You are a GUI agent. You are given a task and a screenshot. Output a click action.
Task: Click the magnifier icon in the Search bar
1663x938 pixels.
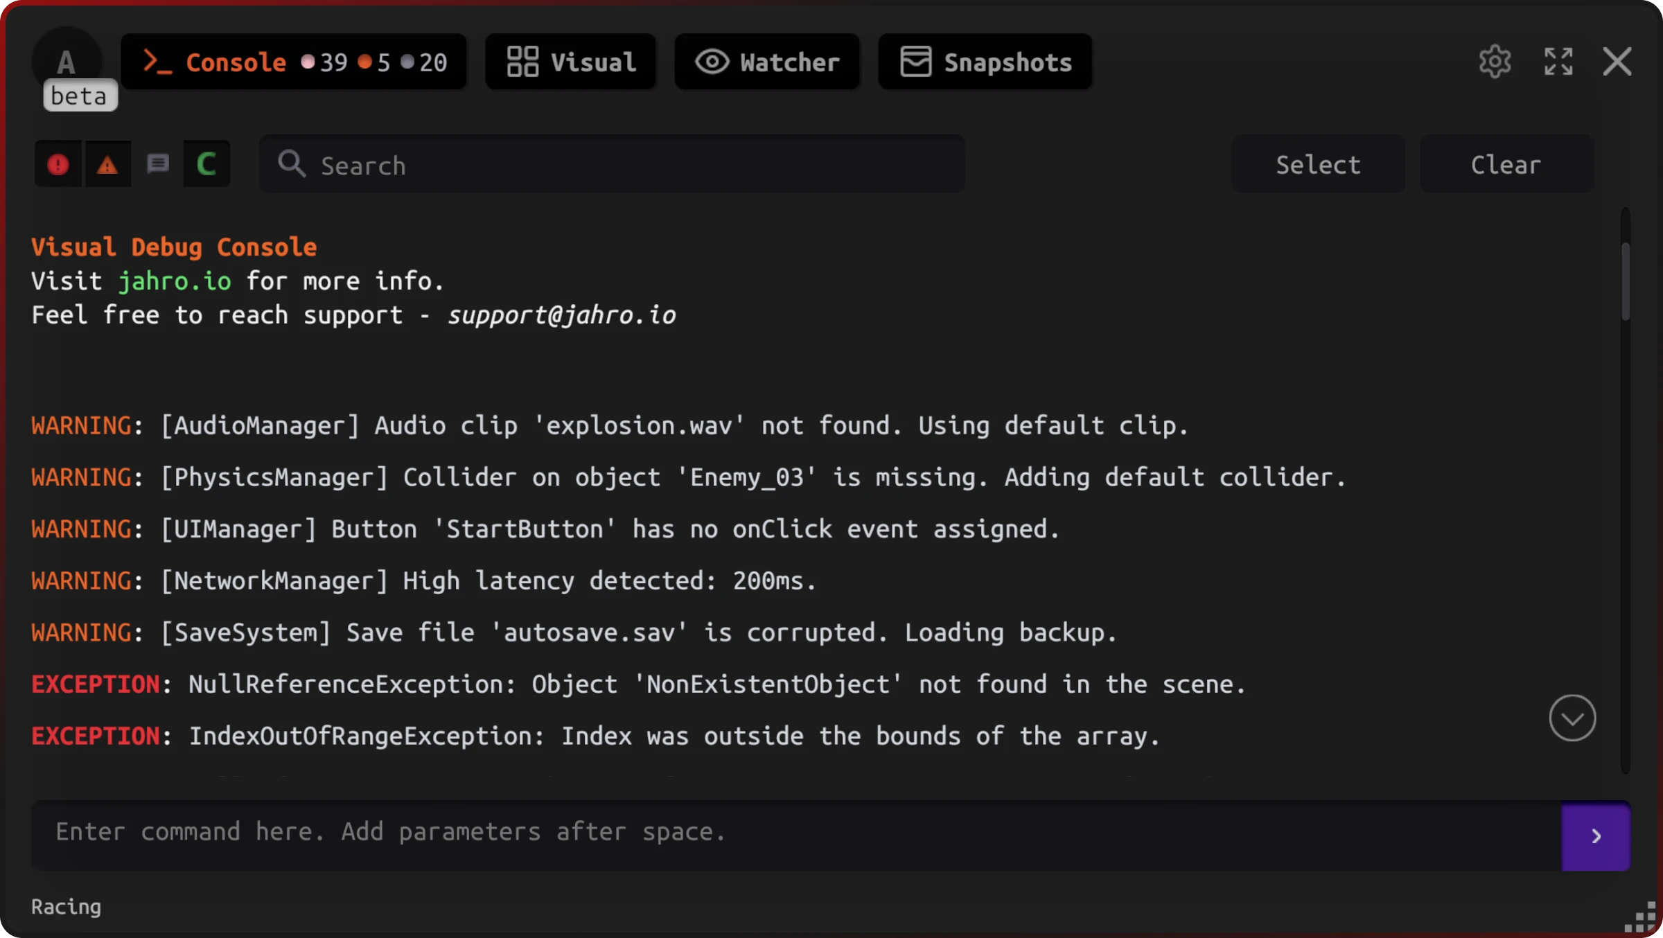tap(292, 164)
